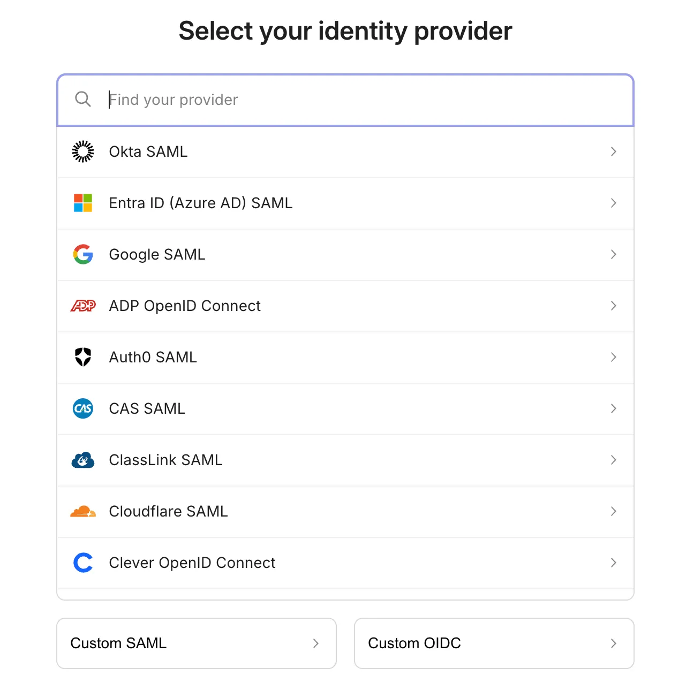Expand the Okta SAML chevron

point(613,151)
